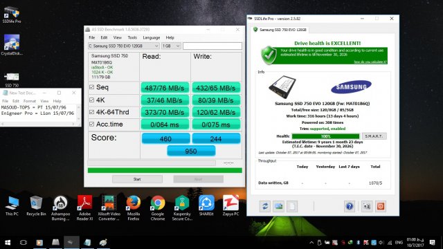Click the Samsung logo in SSDLife Pro
Image resolution: width=443 pixels, height=249 pixels.
coord(351,86)
